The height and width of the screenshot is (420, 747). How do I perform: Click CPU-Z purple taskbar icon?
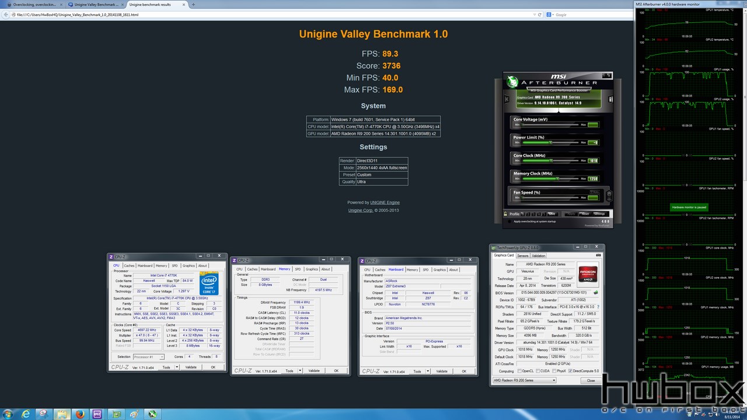pos(97,414)
